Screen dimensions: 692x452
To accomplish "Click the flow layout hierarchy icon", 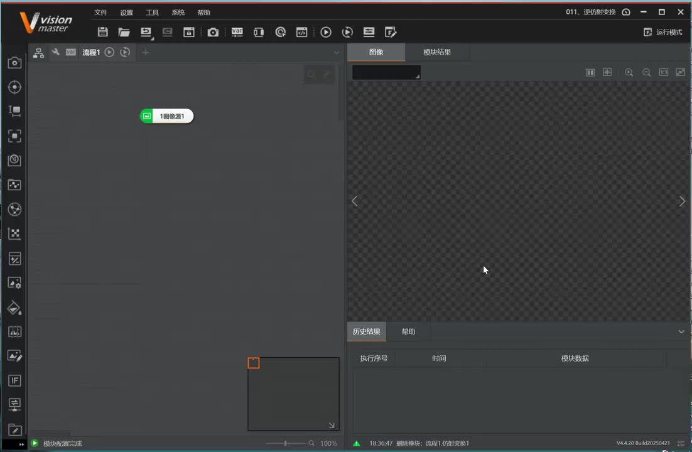I will pos(39,53).
